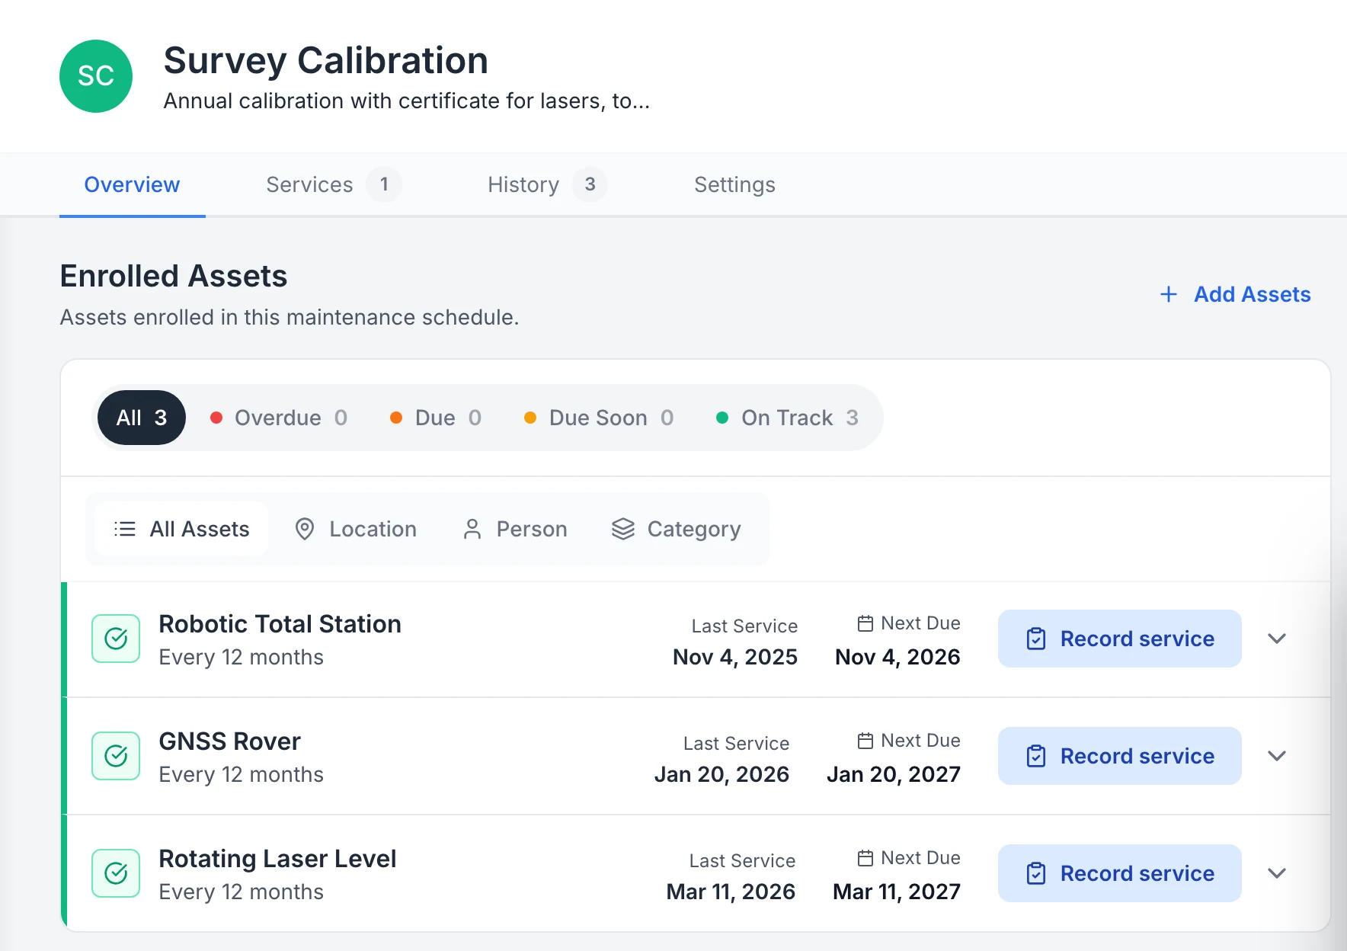This screenshot has height=951, width=1347.
Task: Click the Survey Calibration title
Action: pos(326,60)
